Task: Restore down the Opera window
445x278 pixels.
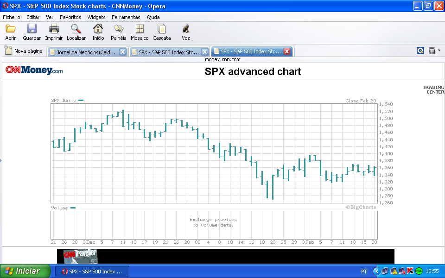Action: (428, 6)
